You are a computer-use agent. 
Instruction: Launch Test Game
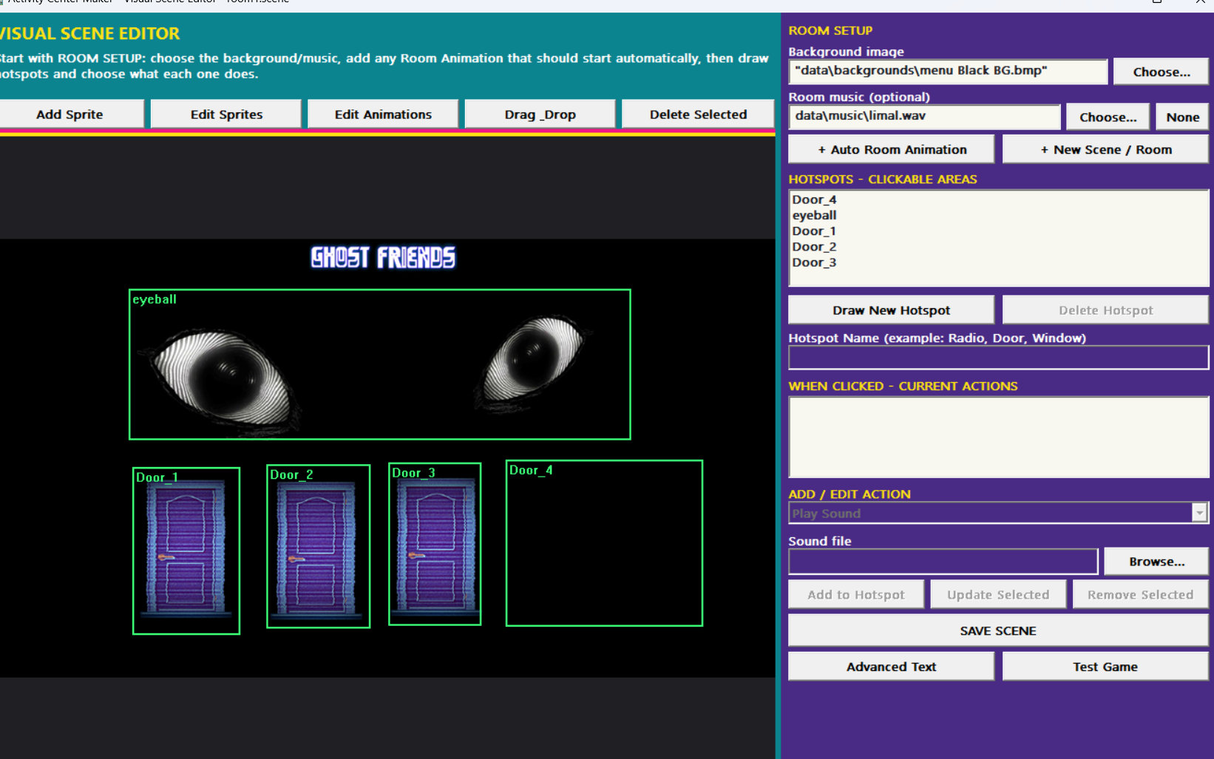point(1105,667)
